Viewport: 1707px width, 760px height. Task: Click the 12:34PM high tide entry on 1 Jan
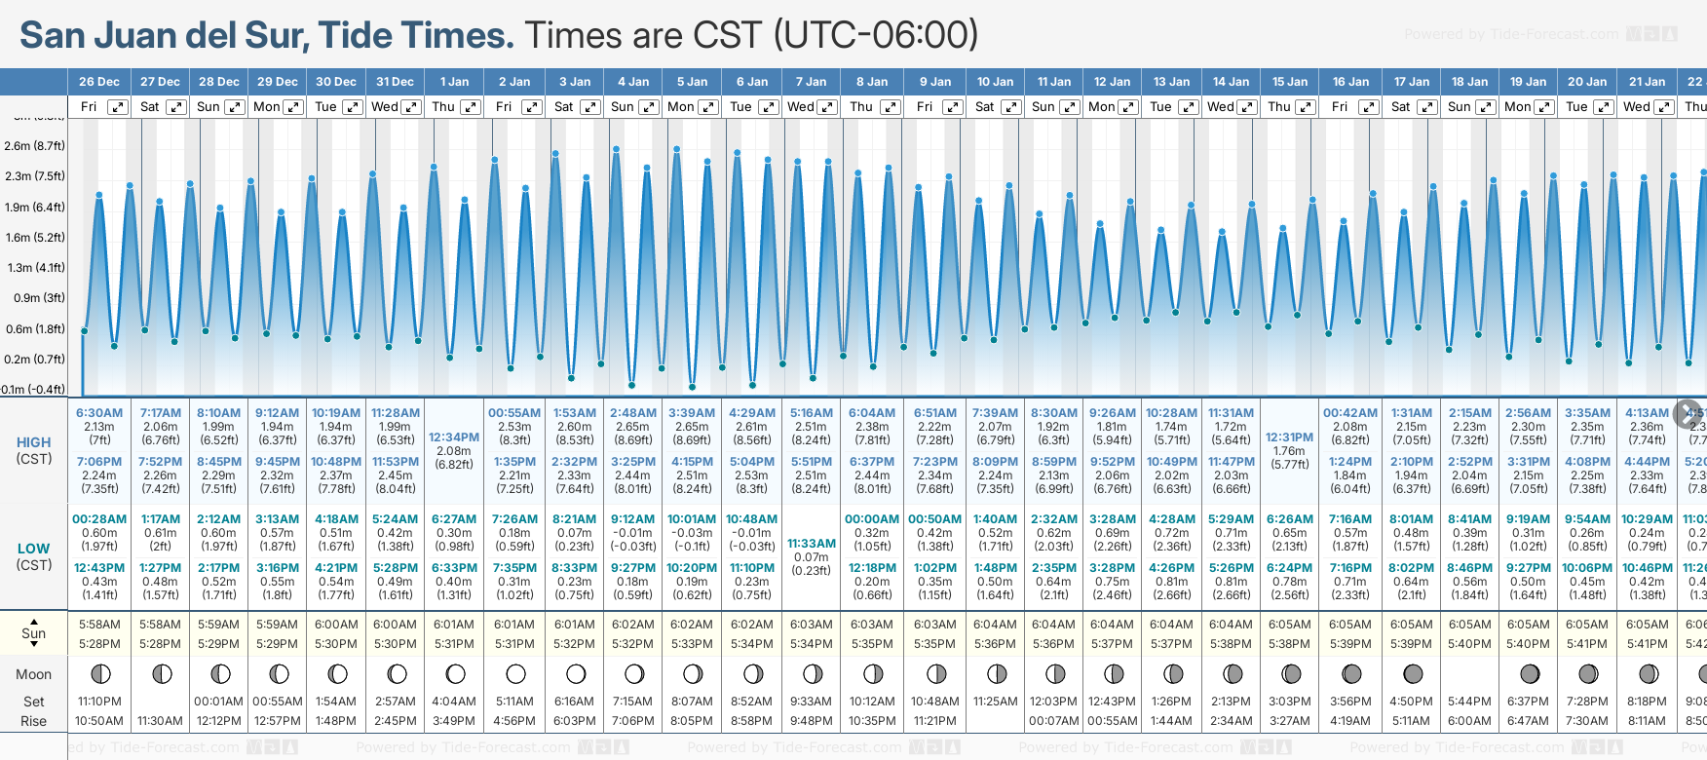454,437
